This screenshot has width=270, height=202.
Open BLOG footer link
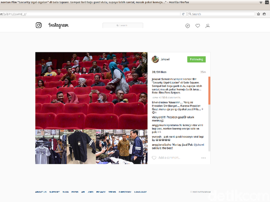pos(66,192)
